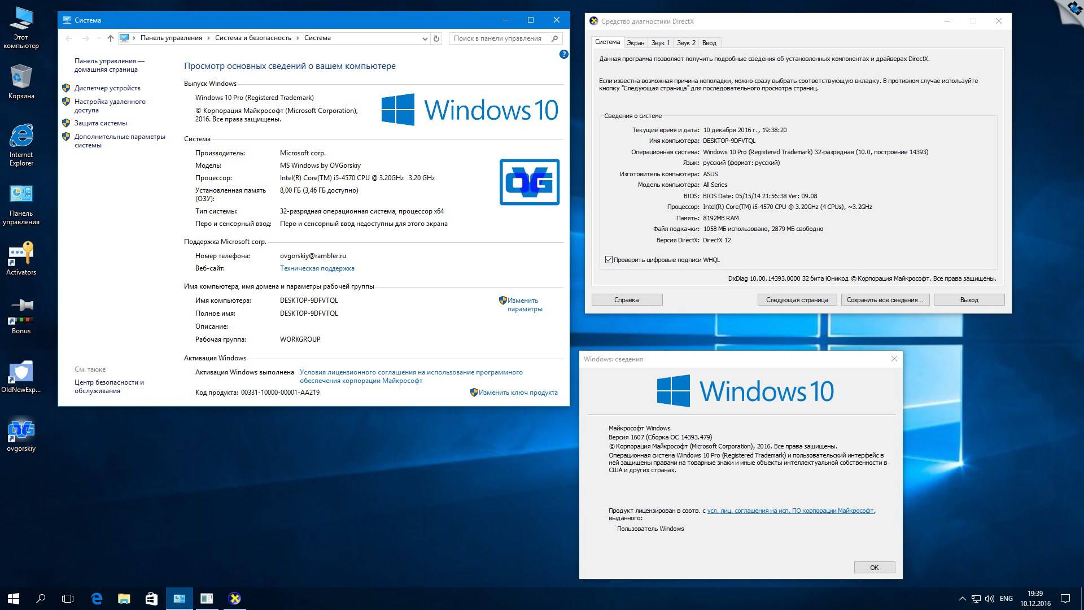This screenshot has width=1084, height=610.
Task: Expand address bar history dropdown
Action: pos(425,38)
